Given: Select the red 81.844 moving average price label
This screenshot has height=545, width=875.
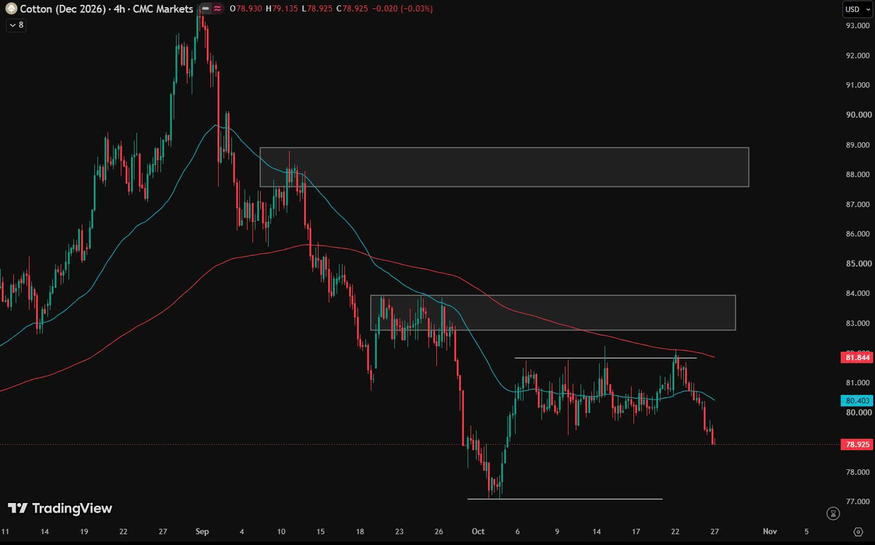Looking at the screenshot, I should [857, 358].
